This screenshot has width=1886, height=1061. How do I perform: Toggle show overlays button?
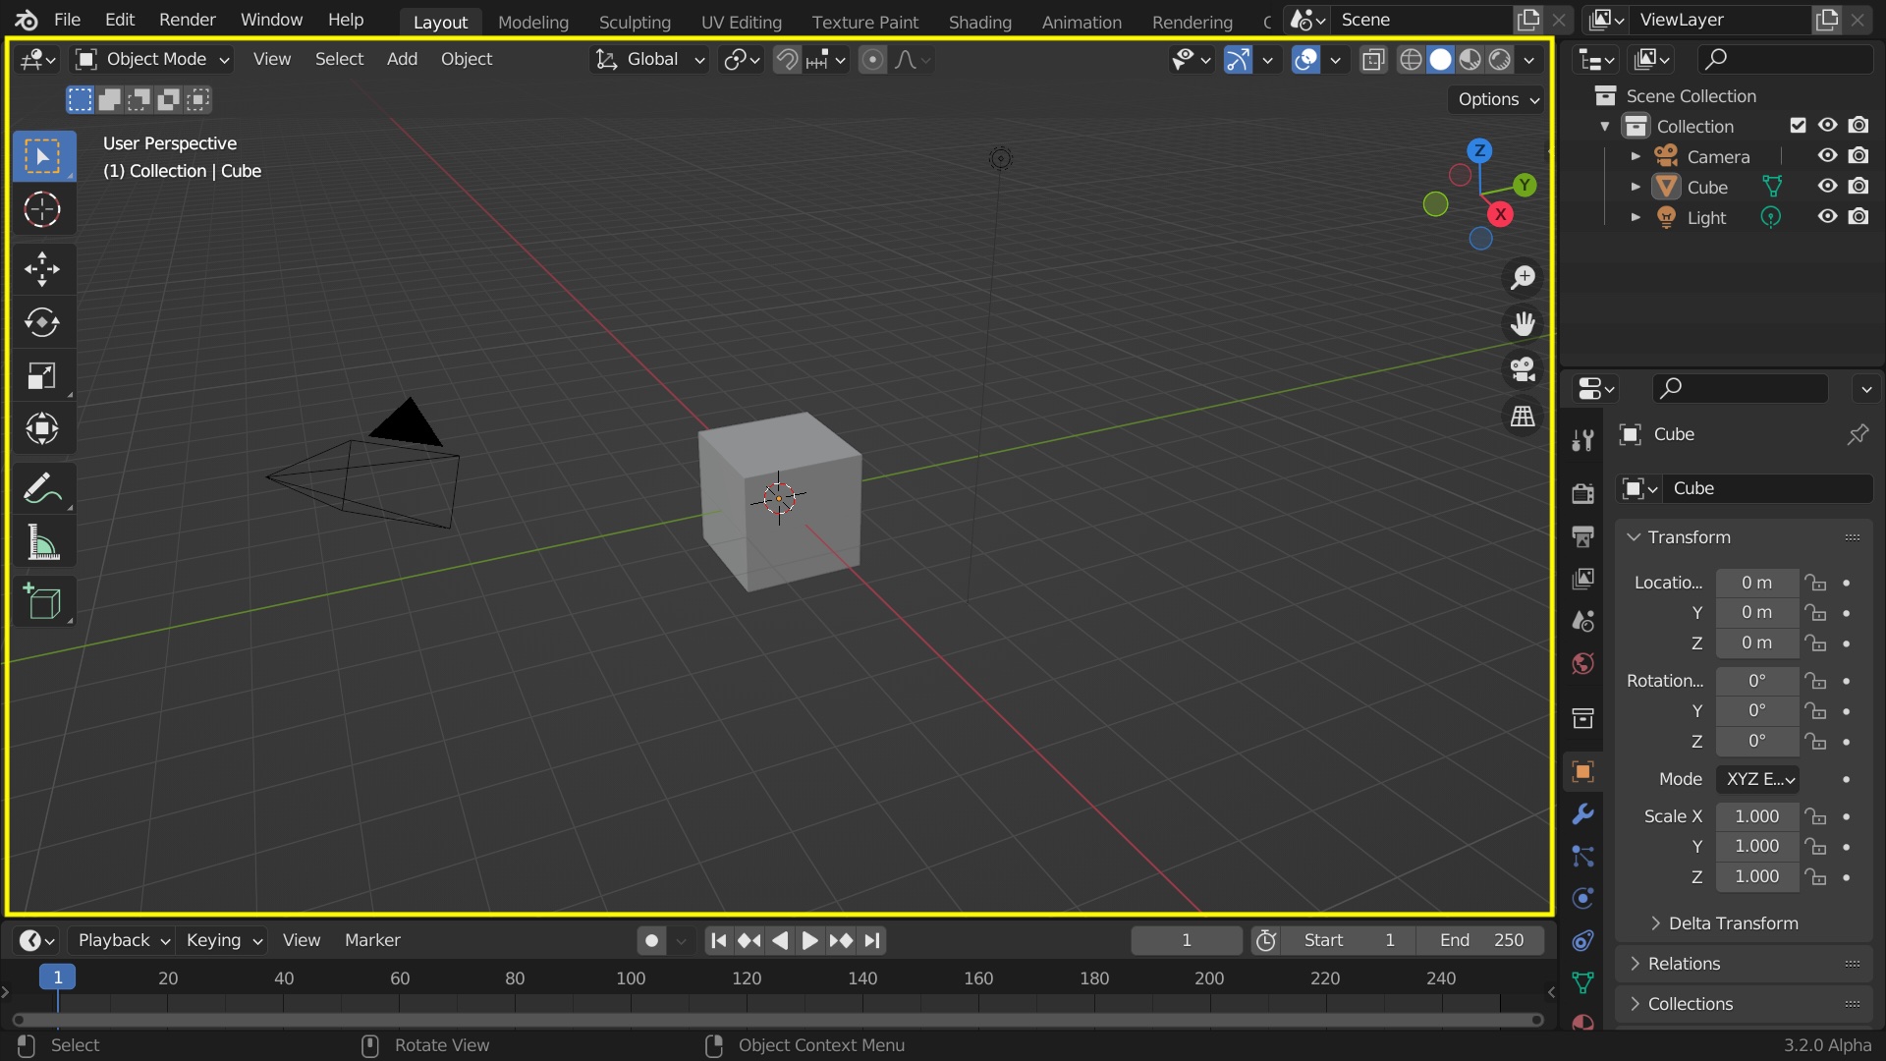pyautogui.click(x=1305, y=60)
